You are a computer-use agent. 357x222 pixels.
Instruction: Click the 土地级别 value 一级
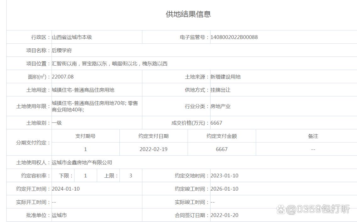[x=57, y=123]
